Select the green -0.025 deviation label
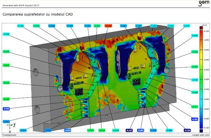This screenshot has height=138, width=211. [x=37, y=26]
